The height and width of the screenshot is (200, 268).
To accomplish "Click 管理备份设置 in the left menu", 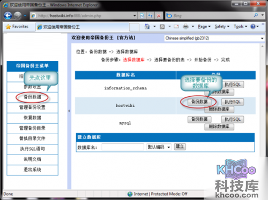I will (x=32, y=107).
